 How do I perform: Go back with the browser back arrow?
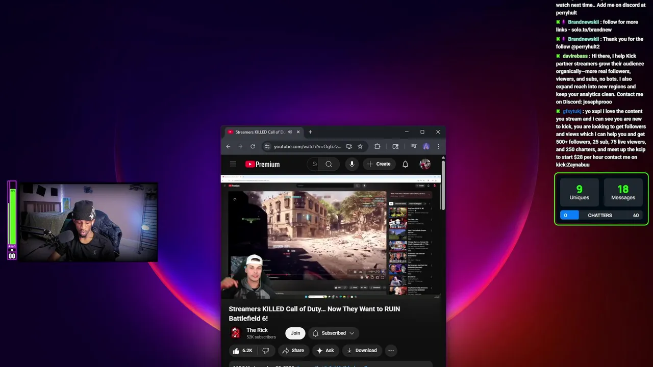pos(228,146)
